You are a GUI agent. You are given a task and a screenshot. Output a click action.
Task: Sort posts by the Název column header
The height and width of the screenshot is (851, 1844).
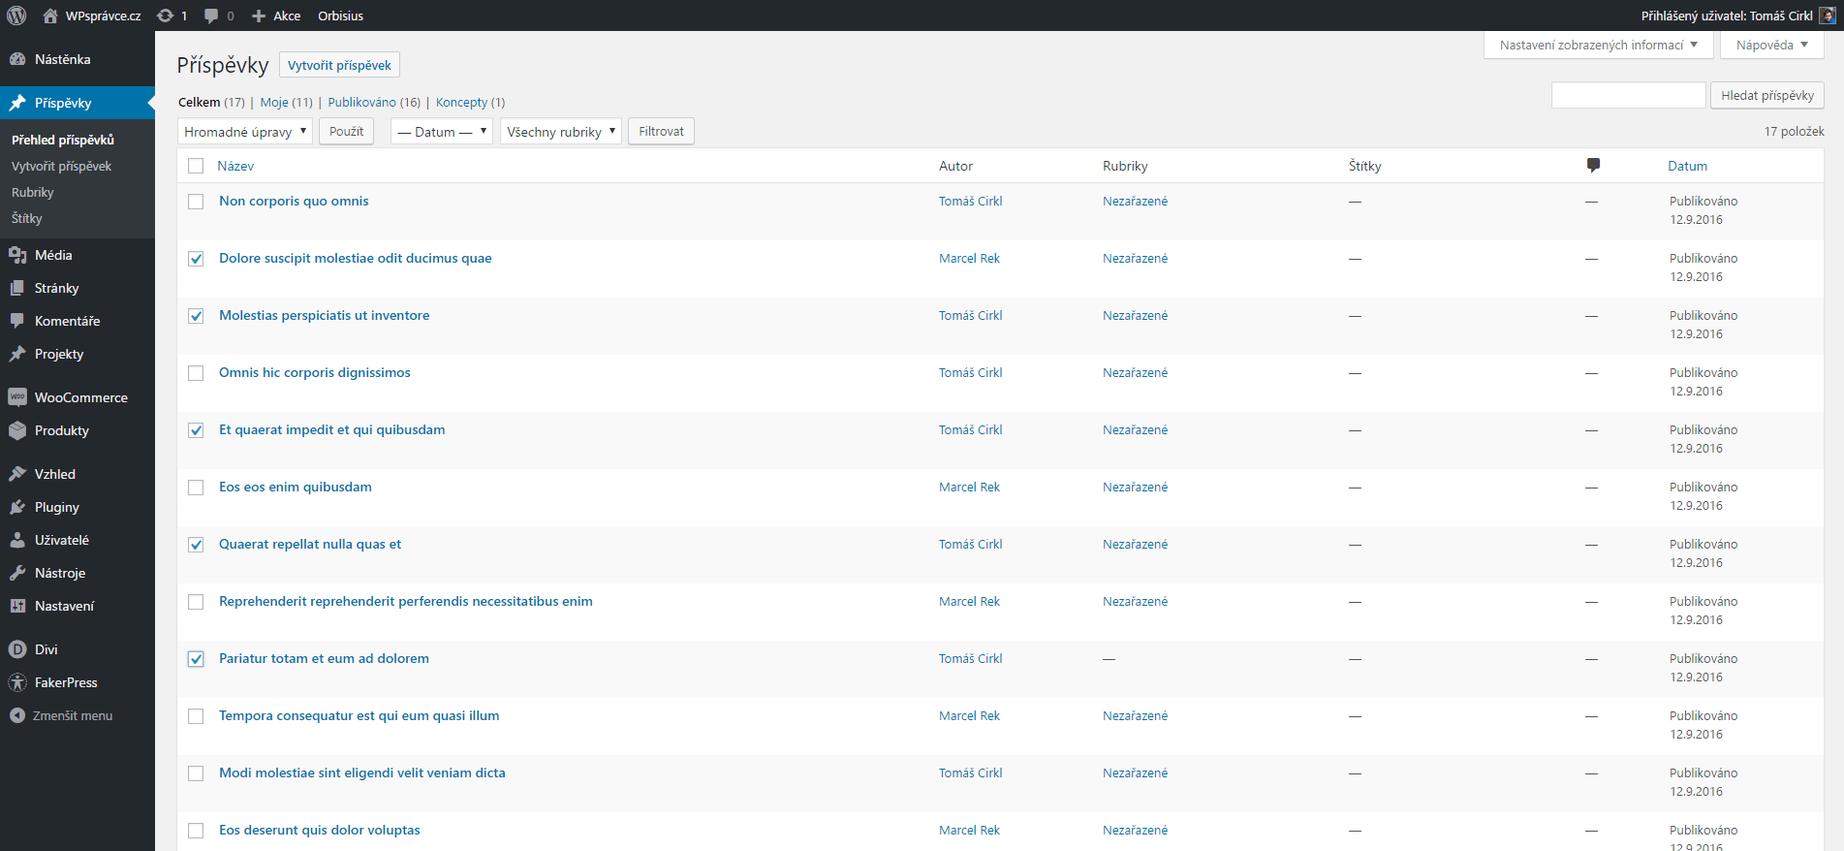[x=235, y=166]
